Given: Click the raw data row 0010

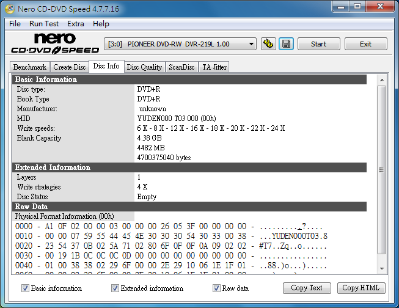Looking at the screenshot, I should click(x=171, y=237).
